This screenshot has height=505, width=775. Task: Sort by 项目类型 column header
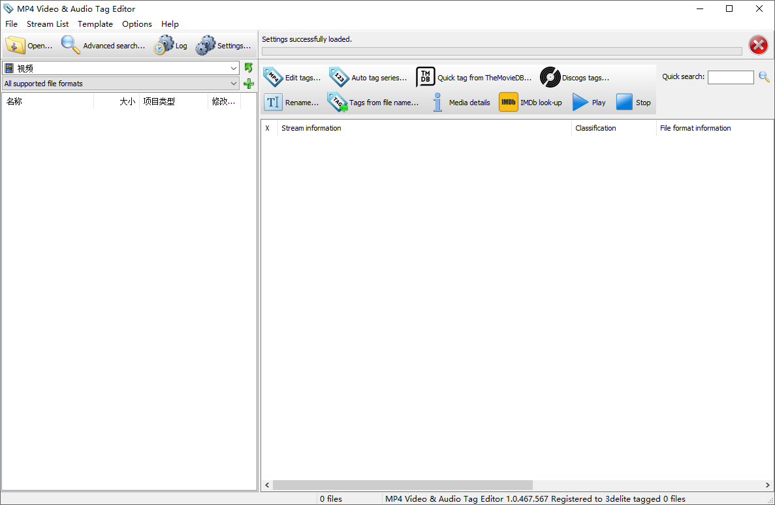(x=174, y=101)
